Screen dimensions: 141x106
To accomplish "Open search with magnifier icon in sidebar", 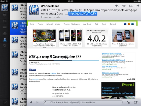I will click(x=5, y=46).
